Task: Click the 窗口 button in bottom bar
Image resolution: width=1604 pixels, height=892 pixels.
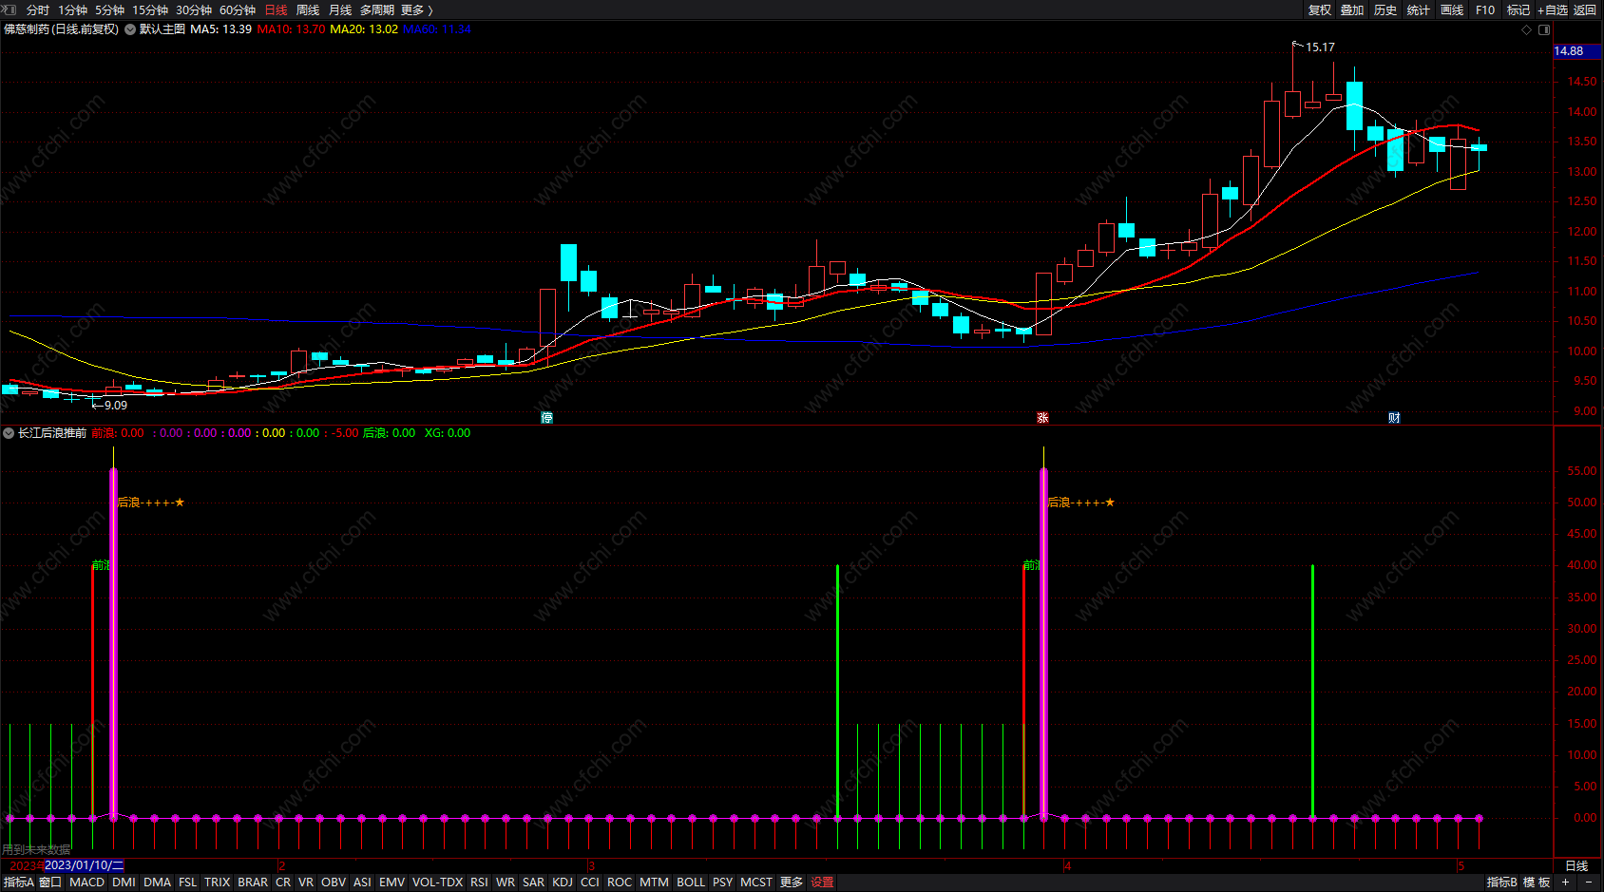Action: pos(50,883)
